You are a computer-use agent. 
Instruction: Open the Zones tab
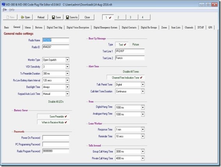(x=164, y=27)
